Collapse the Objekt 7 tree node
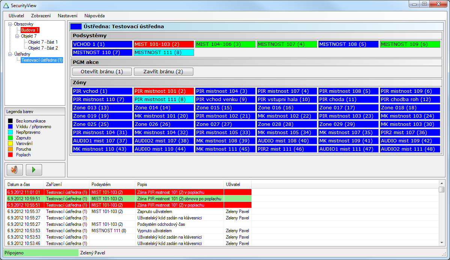The height and width of the screenshot is (260, 450). click(x=17, y=36)
